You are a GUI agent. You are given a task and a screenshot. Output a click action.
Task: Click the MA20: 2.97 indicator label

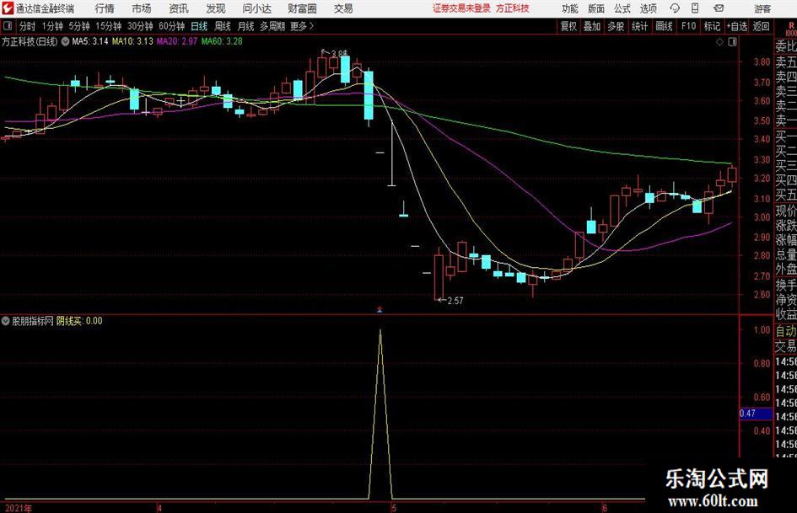(177, 41)
